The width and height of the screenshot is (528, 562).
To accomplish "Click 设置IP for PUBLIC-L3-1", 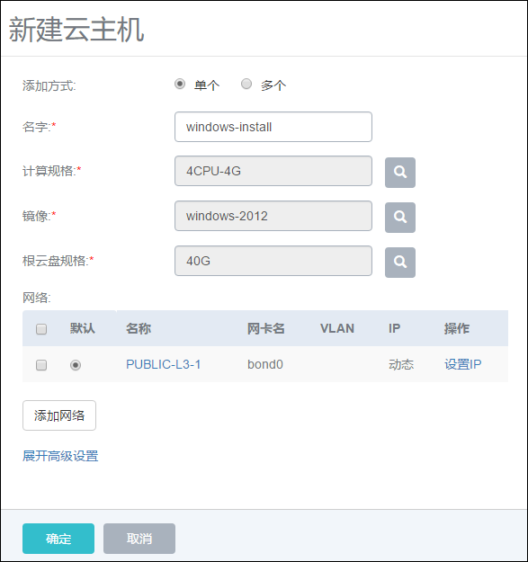I will (462, 364).
